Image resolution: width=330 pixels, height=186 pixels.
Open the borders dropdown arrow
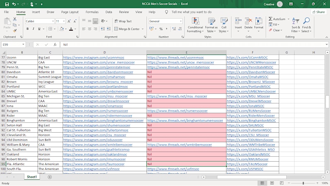click(x=55, y=29)
